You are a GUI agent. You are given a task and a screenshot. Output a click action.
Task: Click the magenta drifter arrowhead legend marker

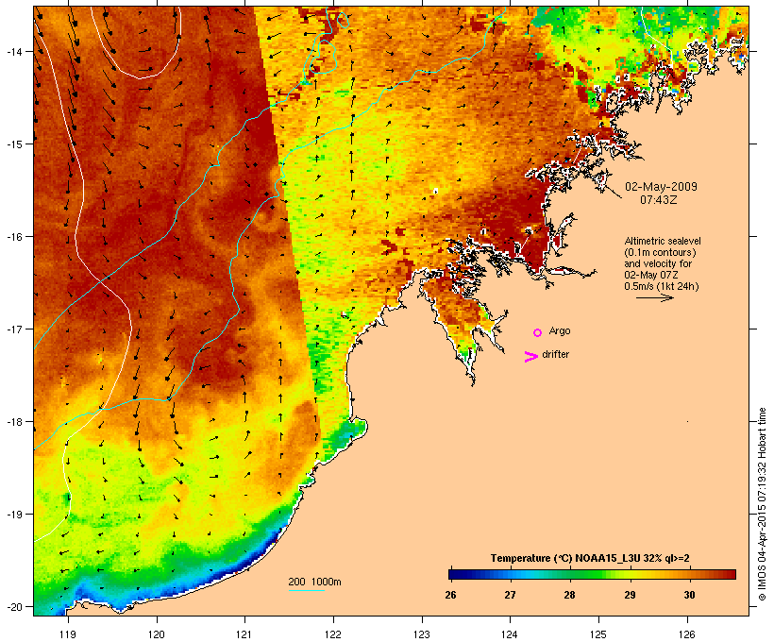coord(531,357)
